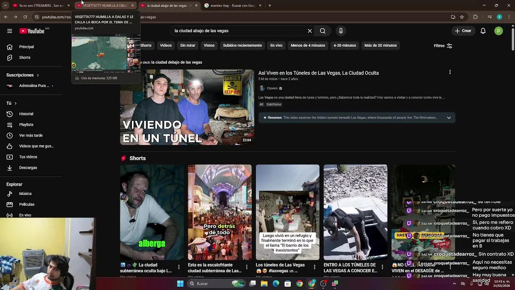Expand the Tú section chevron
Image resolution: width=515 pixels, height=290 pixels.
15,104
